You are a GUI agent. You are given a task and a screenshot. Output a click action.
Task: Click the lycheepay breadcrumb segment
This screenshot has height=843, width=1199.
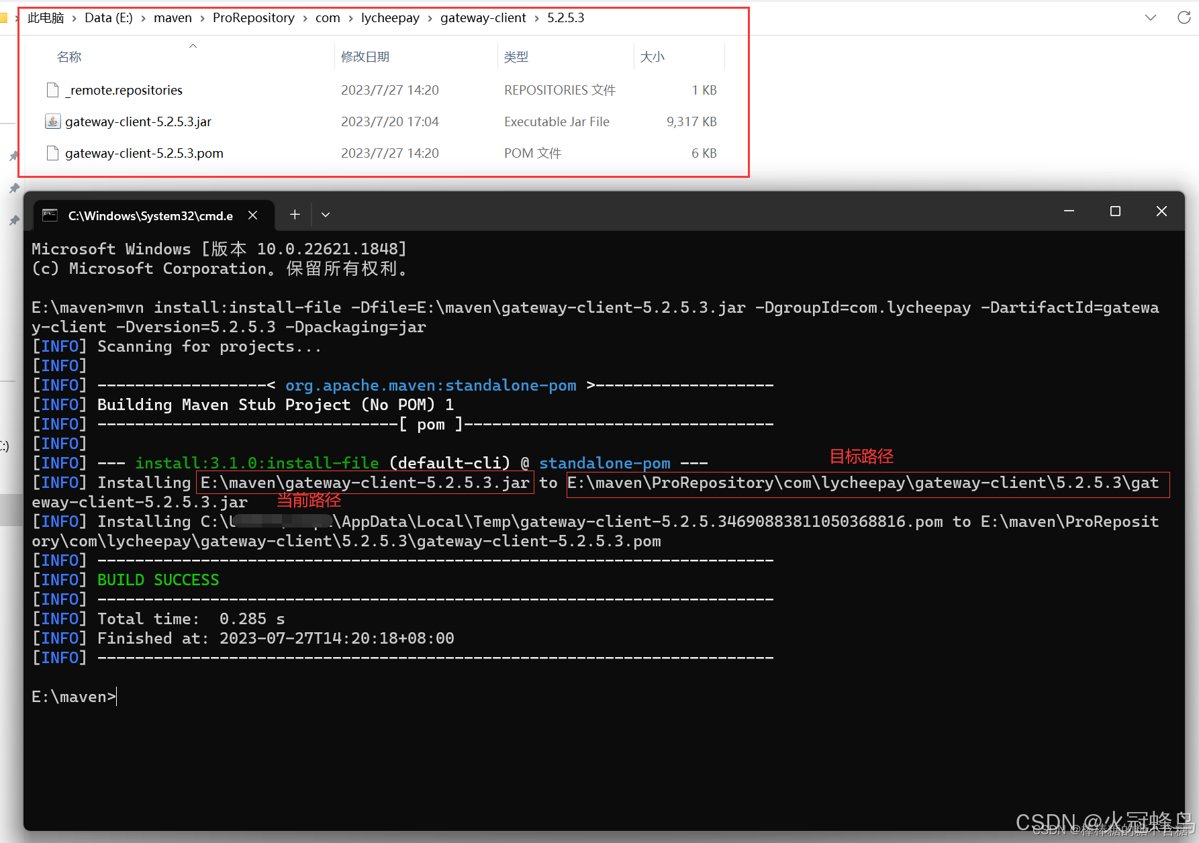pos(390,18)
